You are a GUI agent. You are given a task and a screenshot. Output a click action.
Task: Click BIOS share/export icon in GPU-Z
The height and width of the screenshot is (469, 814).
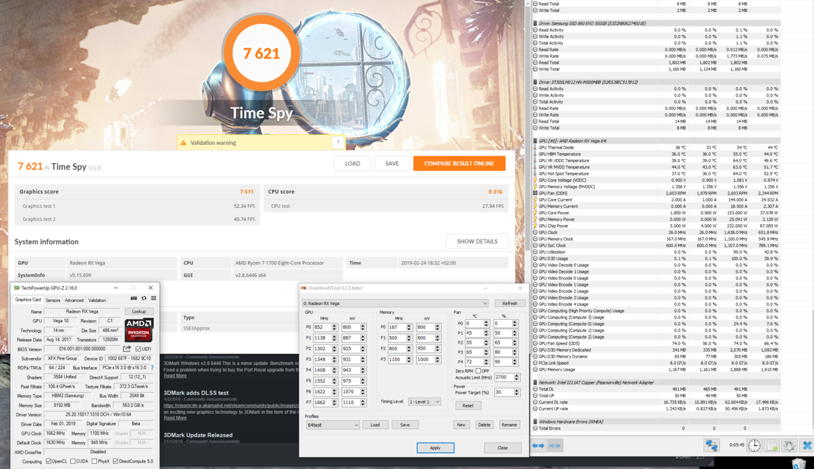tap(127, 349)
